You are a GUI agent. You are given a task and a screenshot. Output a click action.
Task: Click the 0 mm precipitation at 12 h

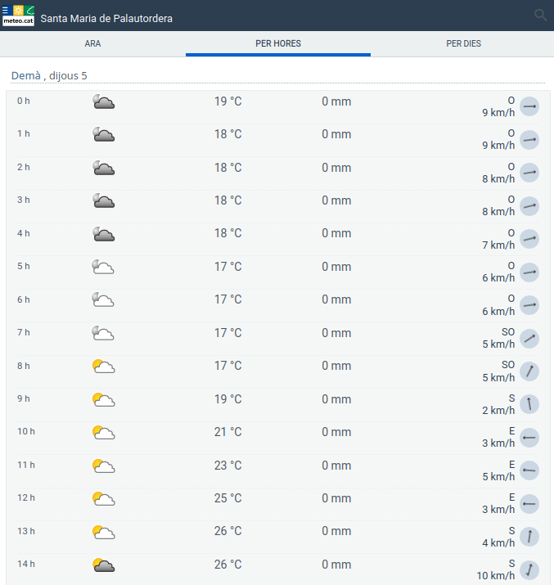click(336, 498)
